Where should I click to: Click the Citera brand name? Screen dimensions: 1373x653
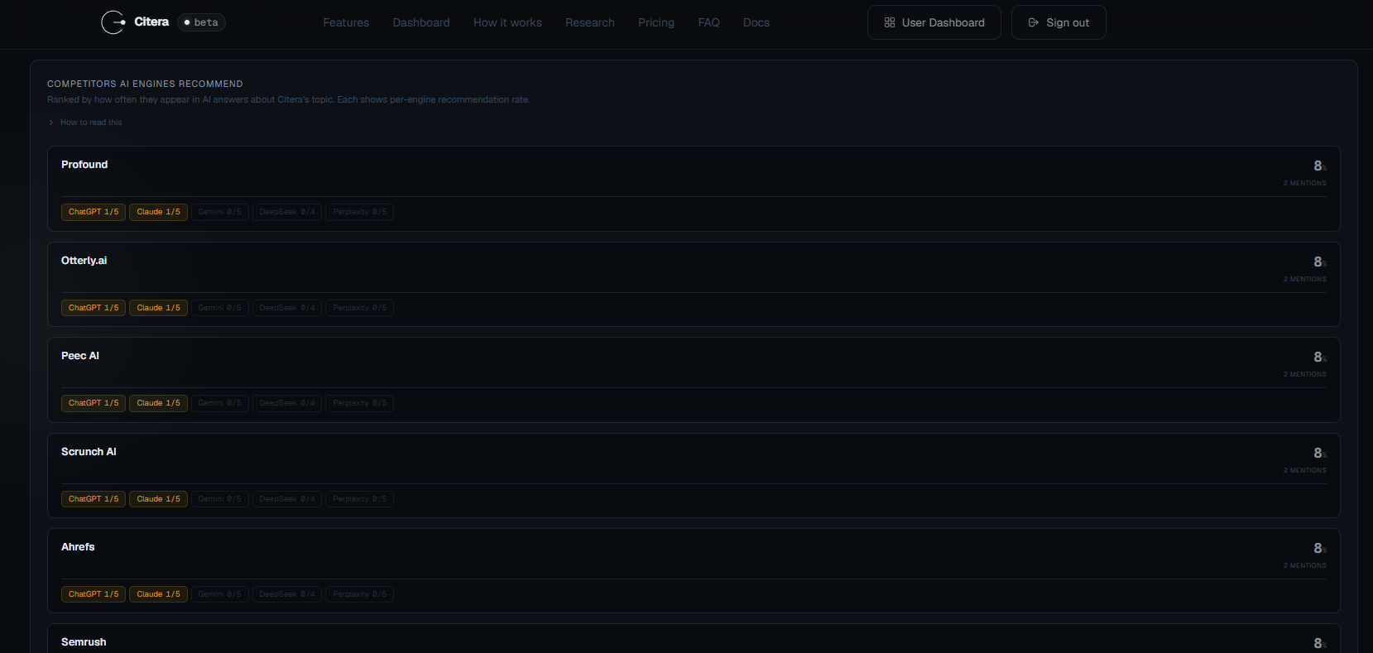tap(151, 22)
